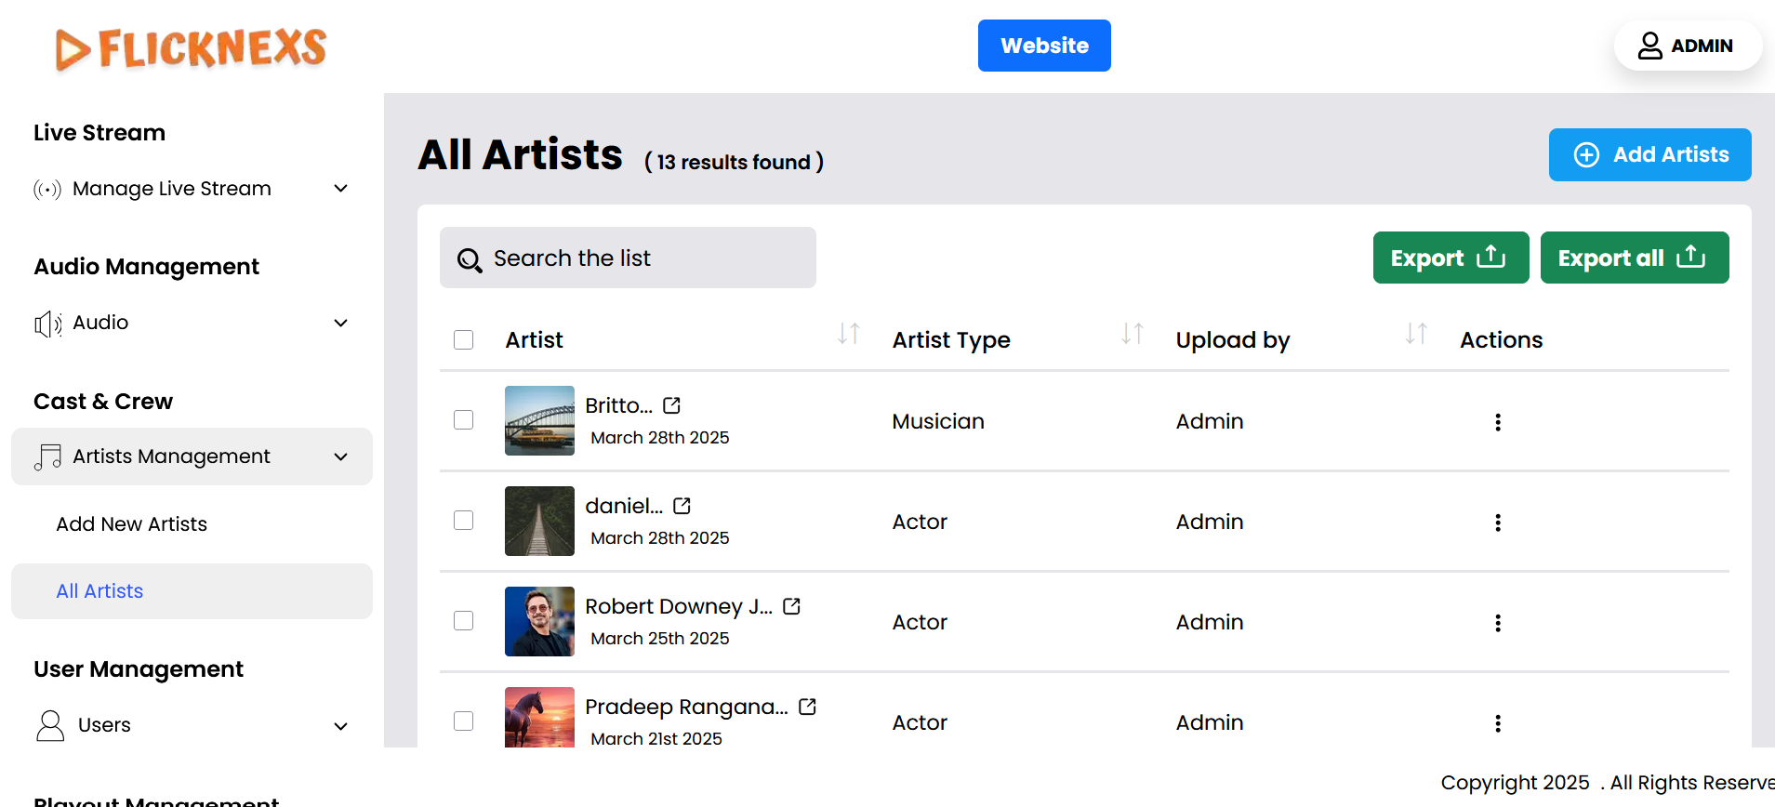Open three-dot actions menu for daniel row

click(1497, 523)
